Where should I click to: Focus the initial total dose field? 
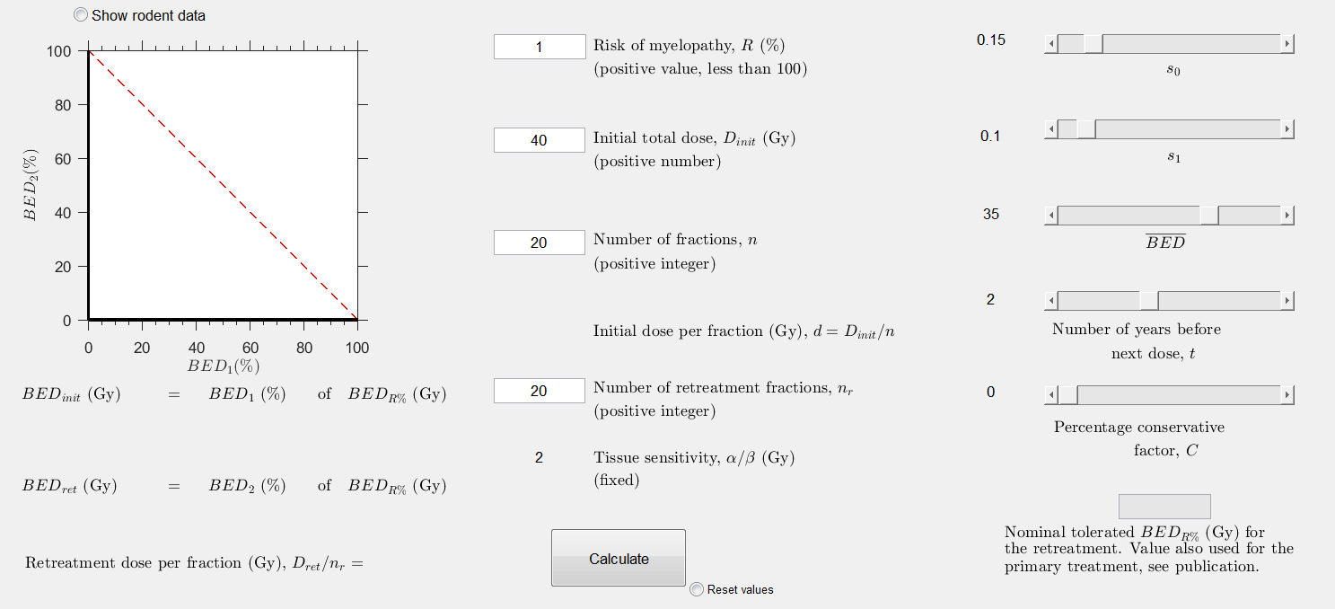coord(540,139)
